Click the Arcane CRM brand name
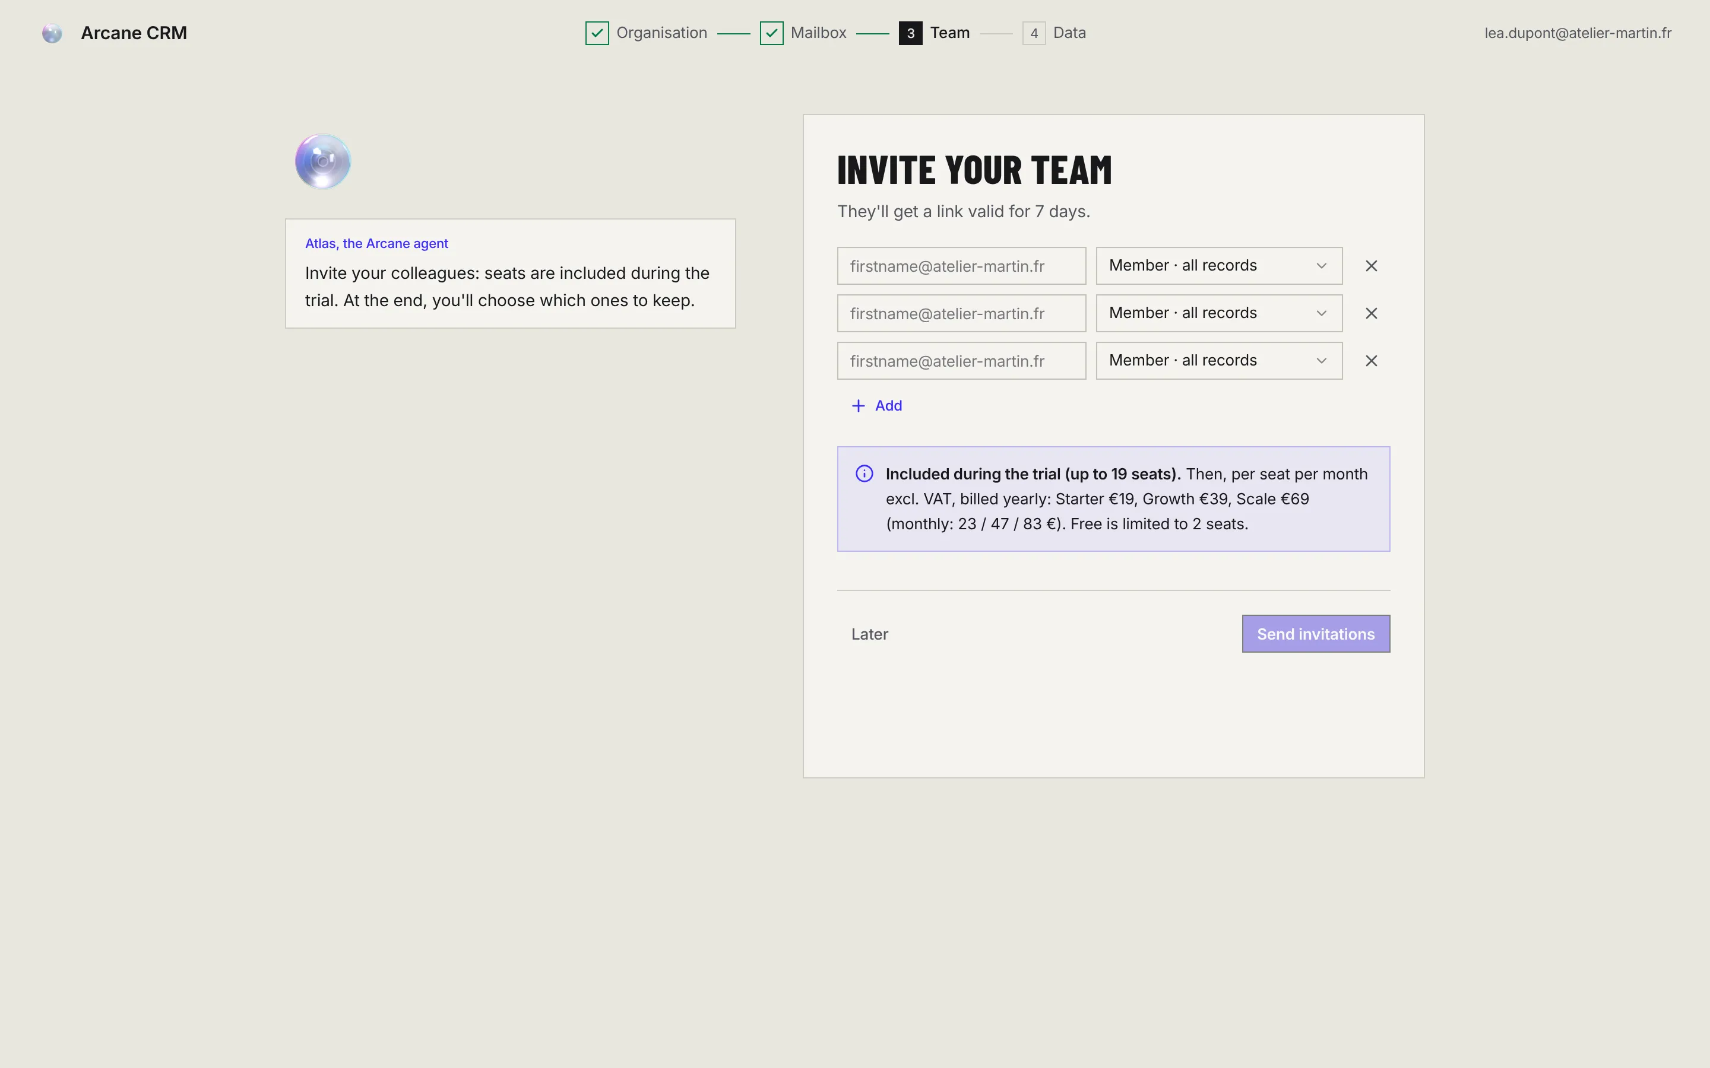 pos(134,33)
